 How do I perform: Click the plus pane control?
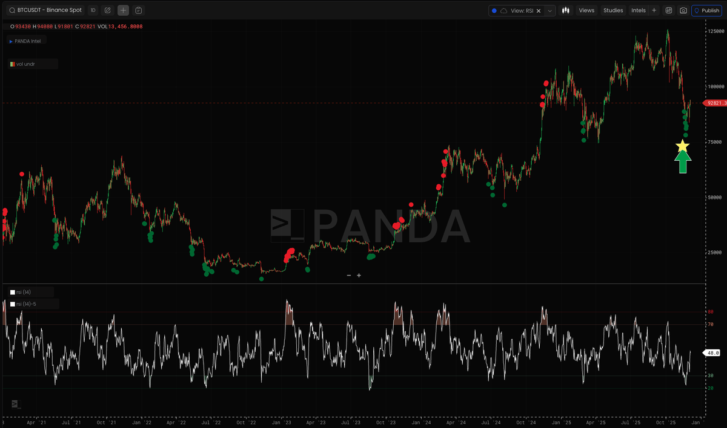[x=359, y=275]
